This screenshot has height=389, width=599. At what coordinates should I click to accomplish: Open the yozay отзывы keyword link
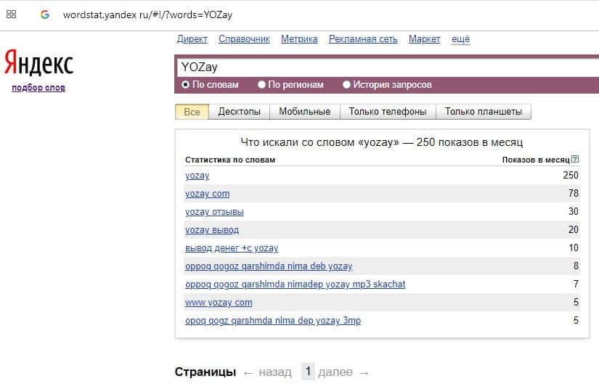point(214,212)
